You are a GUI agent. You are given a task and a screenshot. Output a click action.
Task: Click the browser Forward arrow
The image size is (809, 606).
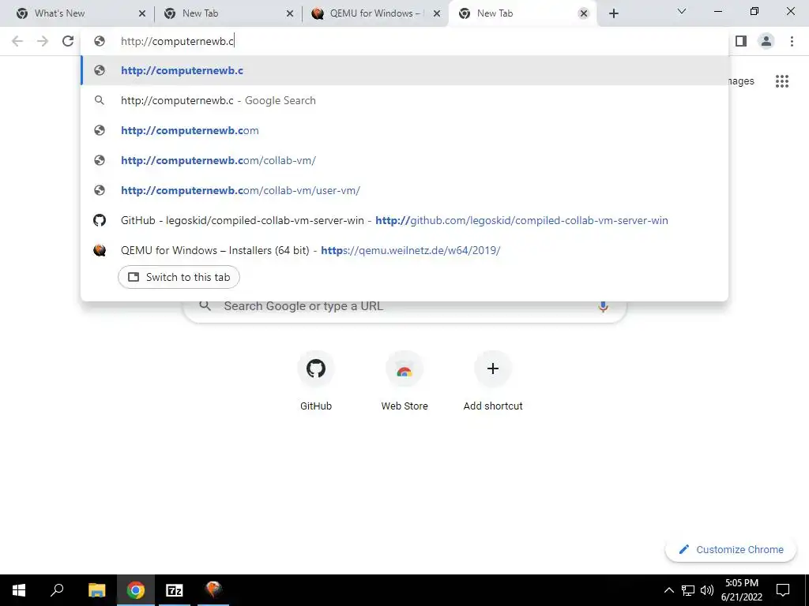point(43,41)
